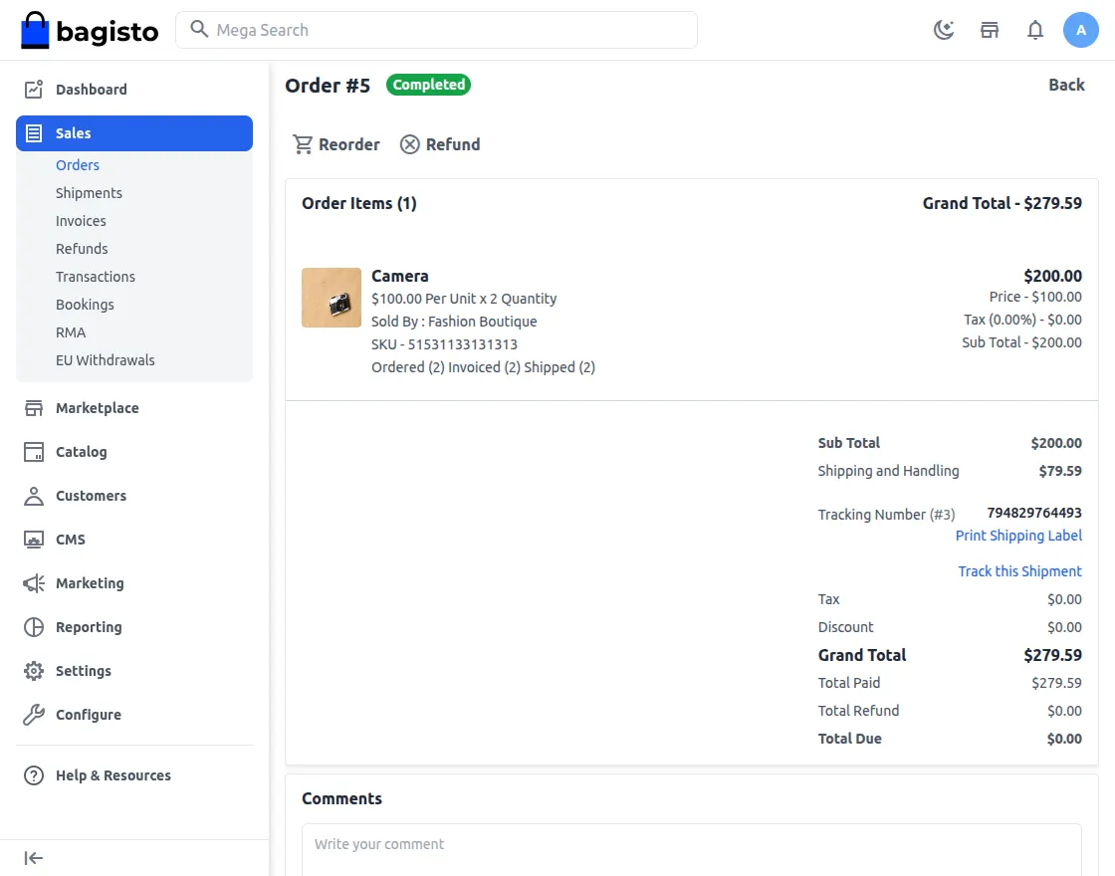This screenshot has height=876, width=1115.
Task: Click the Customers person icon
Action: 34,496
